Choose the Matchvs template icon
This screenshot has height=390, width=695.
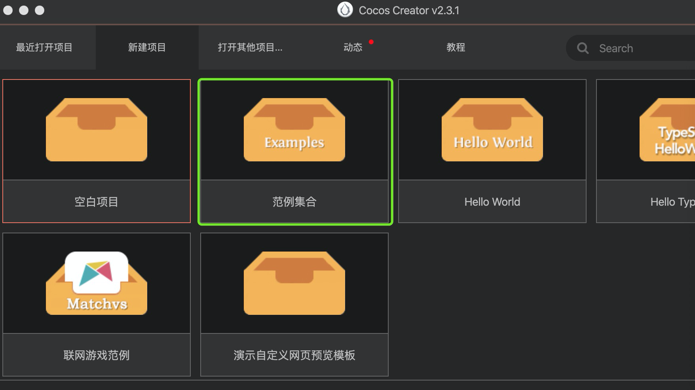[x=97, y=283]
